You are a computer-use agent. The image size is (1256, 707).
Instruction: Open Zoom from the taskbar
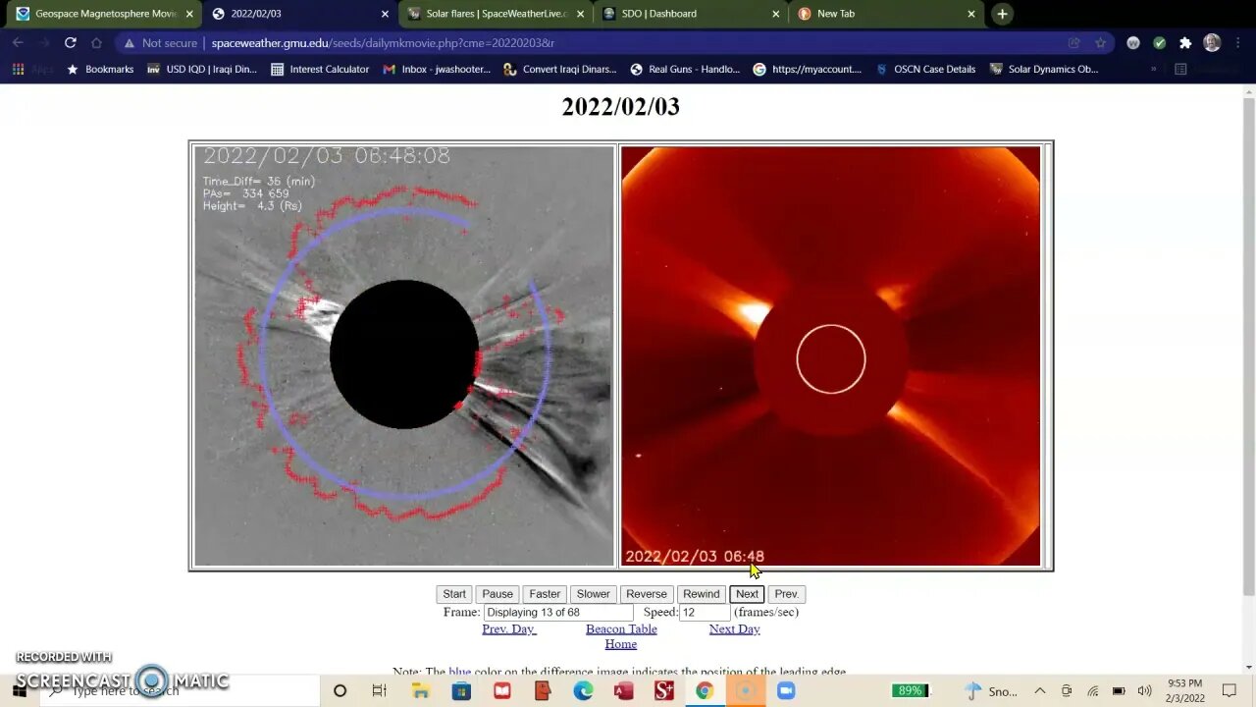(786, 691)
